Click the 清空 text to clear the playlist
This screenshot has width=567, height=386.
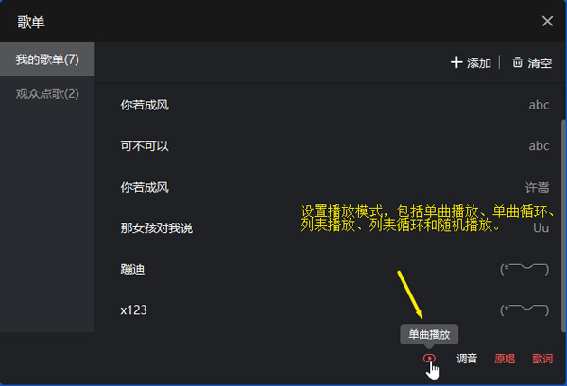pos(540,63)
